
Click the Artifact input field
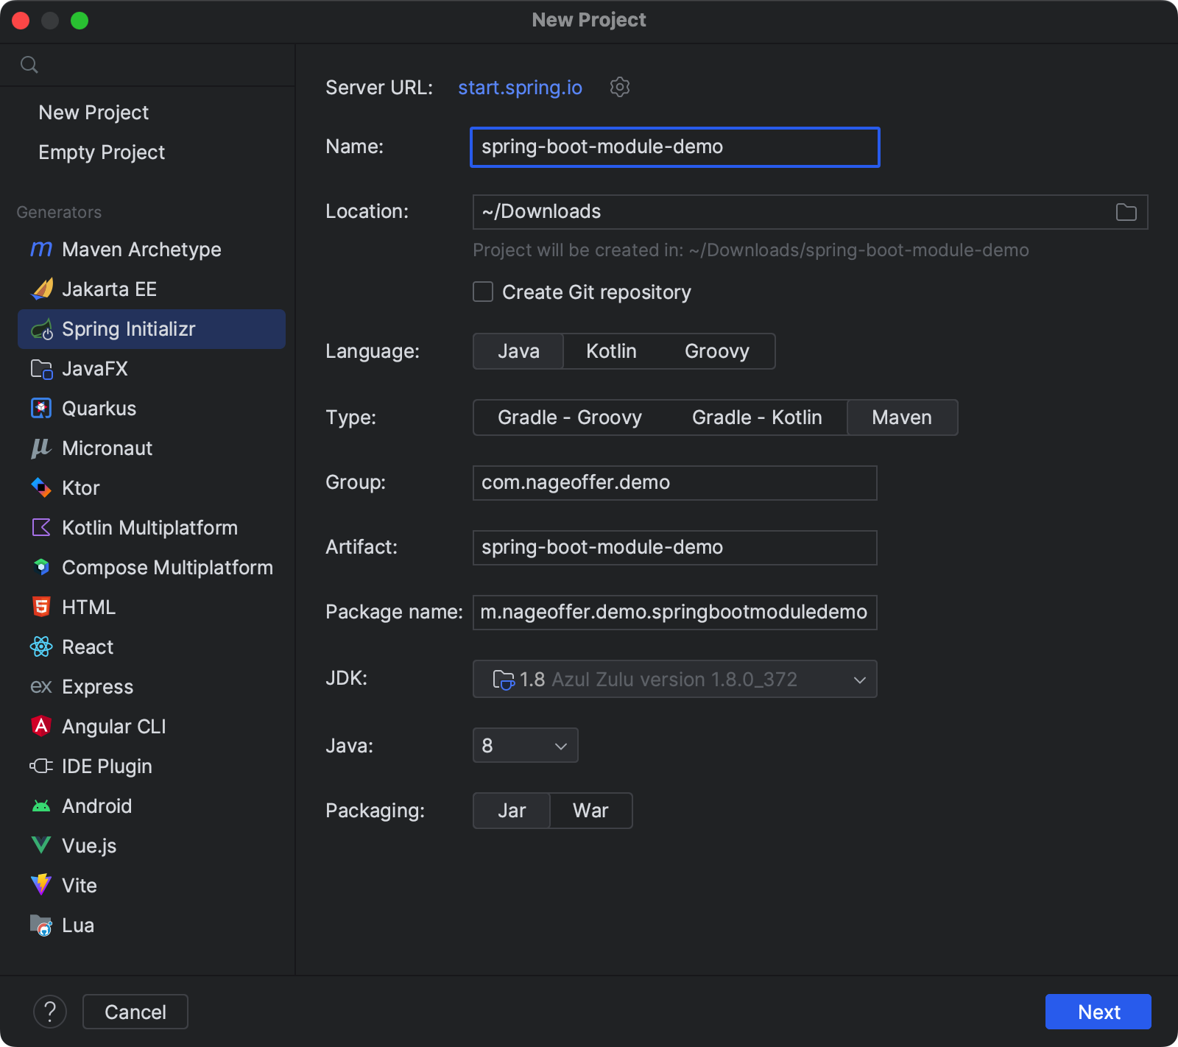pos(675,548)
